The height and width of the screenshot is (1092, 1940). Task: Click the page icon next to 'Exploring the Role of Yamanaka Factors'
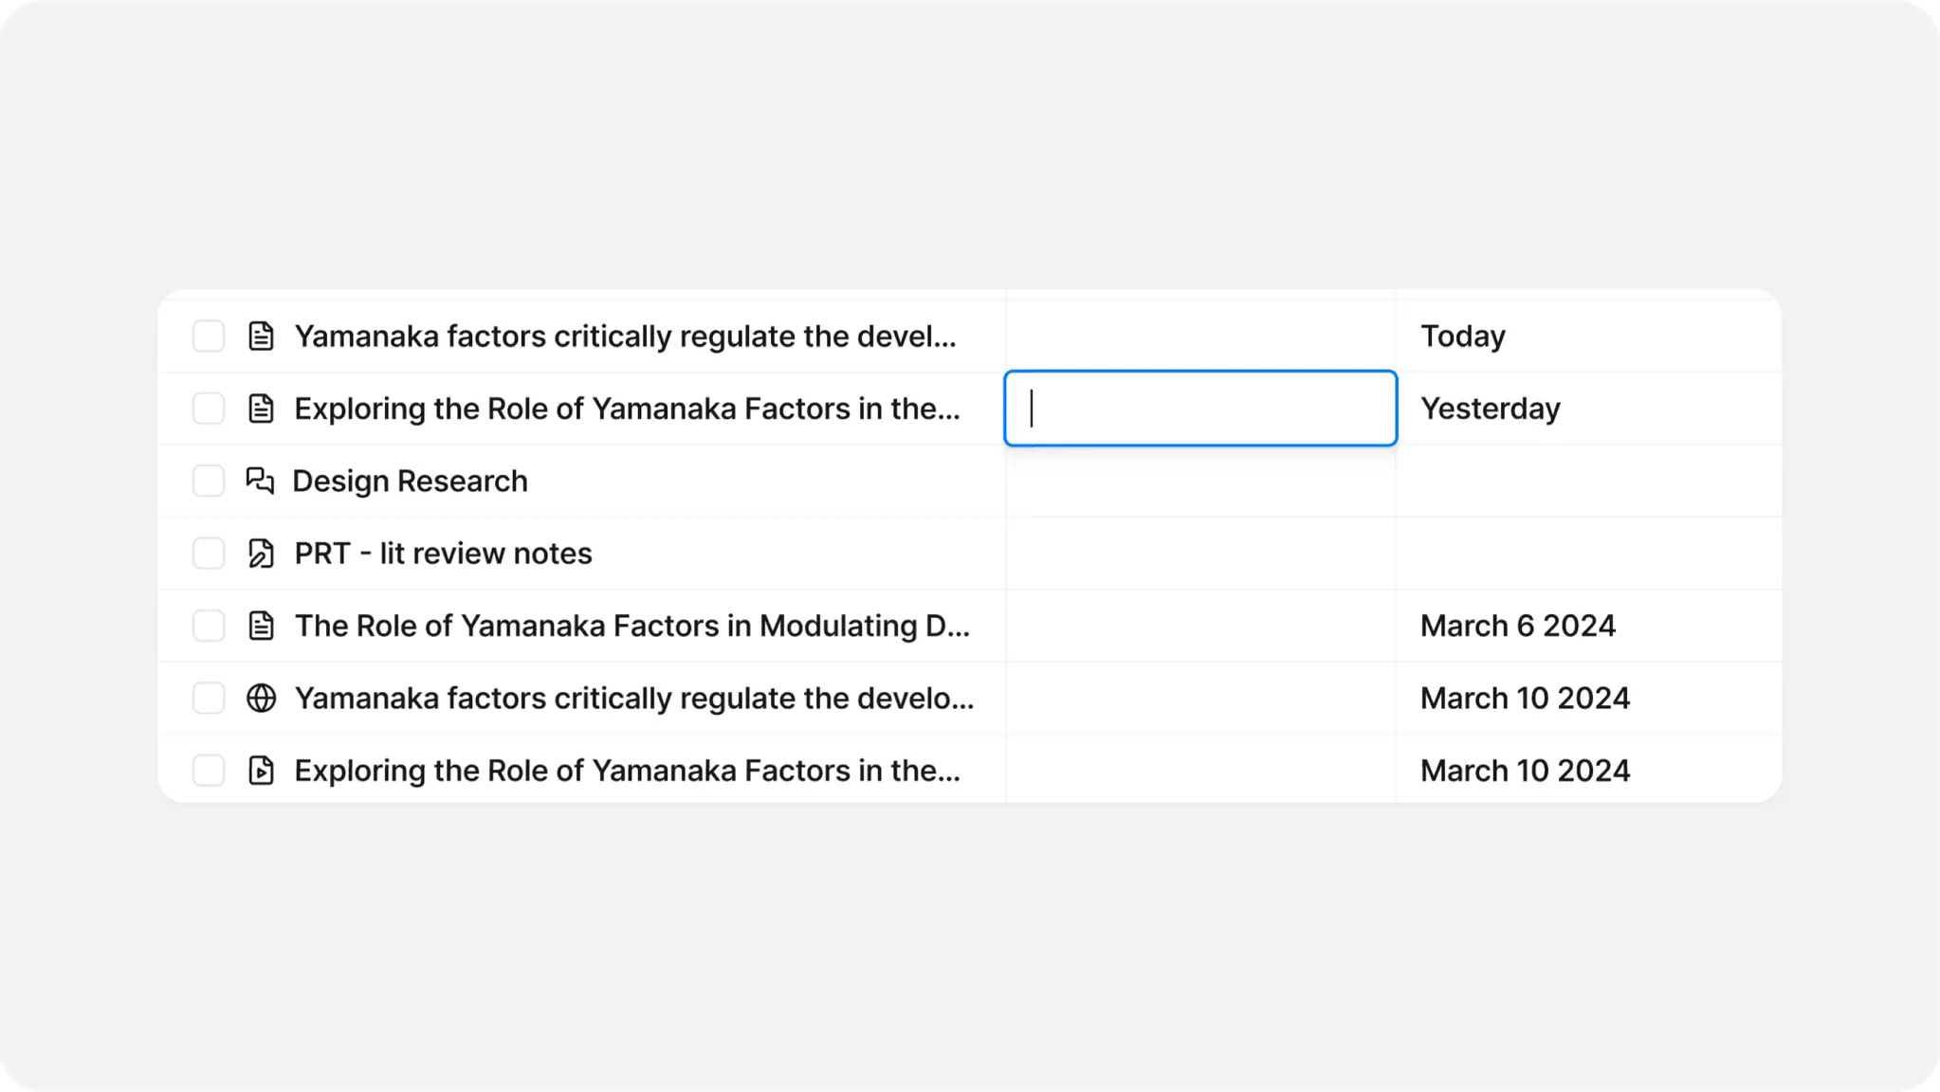262,408
